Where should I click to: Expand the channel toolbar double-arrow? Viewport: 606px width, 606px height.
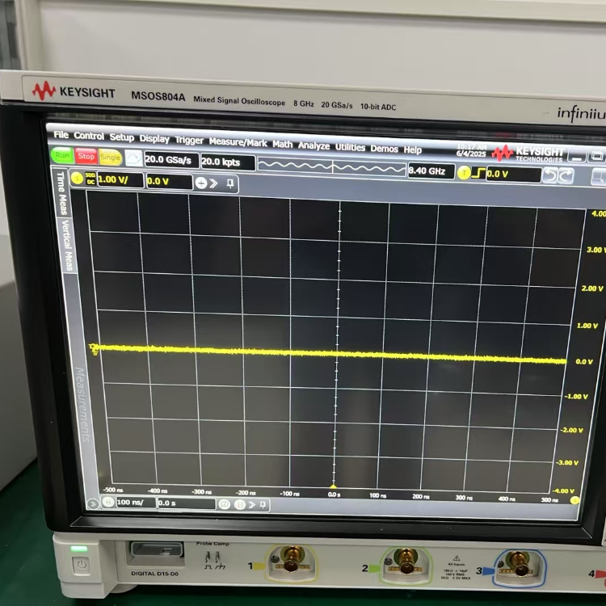click(x=214, y=183)
